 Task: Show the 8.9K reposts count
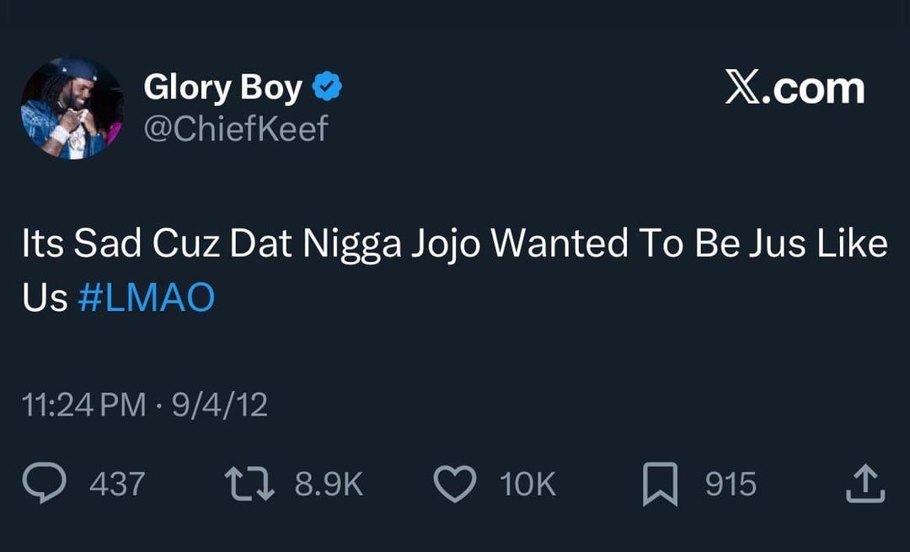pyautogui.click(x=329, y=485)
